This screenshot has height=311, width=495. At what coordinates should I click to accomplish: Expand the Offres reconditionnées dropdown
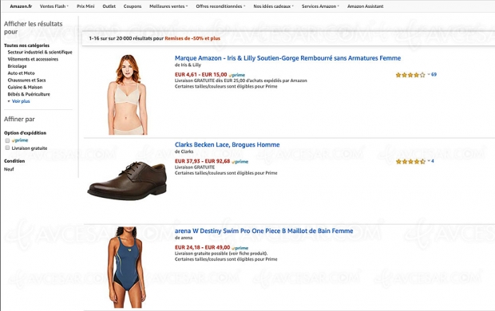pos(220,6)
